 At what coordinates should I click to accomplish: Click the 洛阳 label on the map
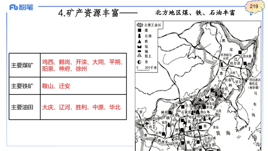(x=178, y=139)
